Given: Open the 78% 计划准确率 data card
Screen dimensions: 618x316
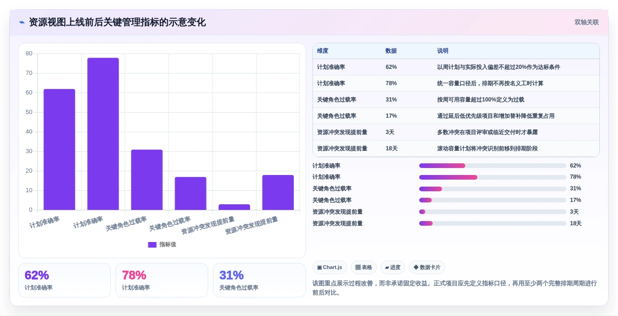Looking at the screenshot, I should pos(162,280).
